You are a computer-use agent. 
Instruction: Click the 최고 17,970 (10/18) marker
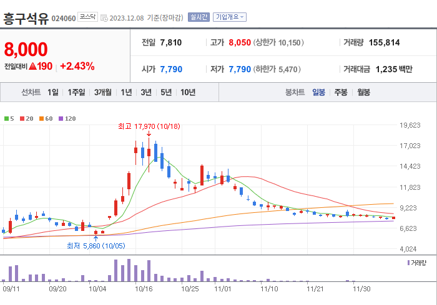click(x=149, y=126)
